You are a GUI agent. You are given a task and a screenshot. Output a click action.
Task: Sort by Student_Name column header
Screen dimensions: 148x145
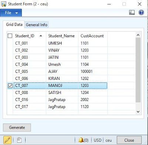(62, 36)
